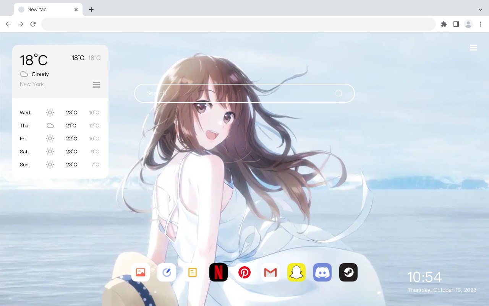Select the Thu. forecast day label
Screen dimensions: 489x306
point(25,125)
